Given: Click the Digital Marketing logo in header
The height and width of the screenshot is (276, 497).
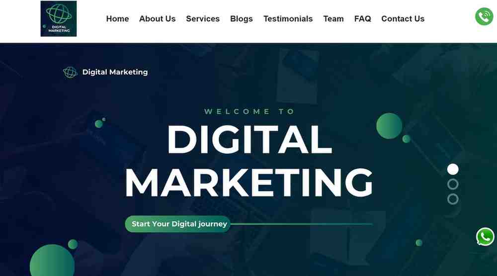Looking at the screenshot, I should point(59,19).
